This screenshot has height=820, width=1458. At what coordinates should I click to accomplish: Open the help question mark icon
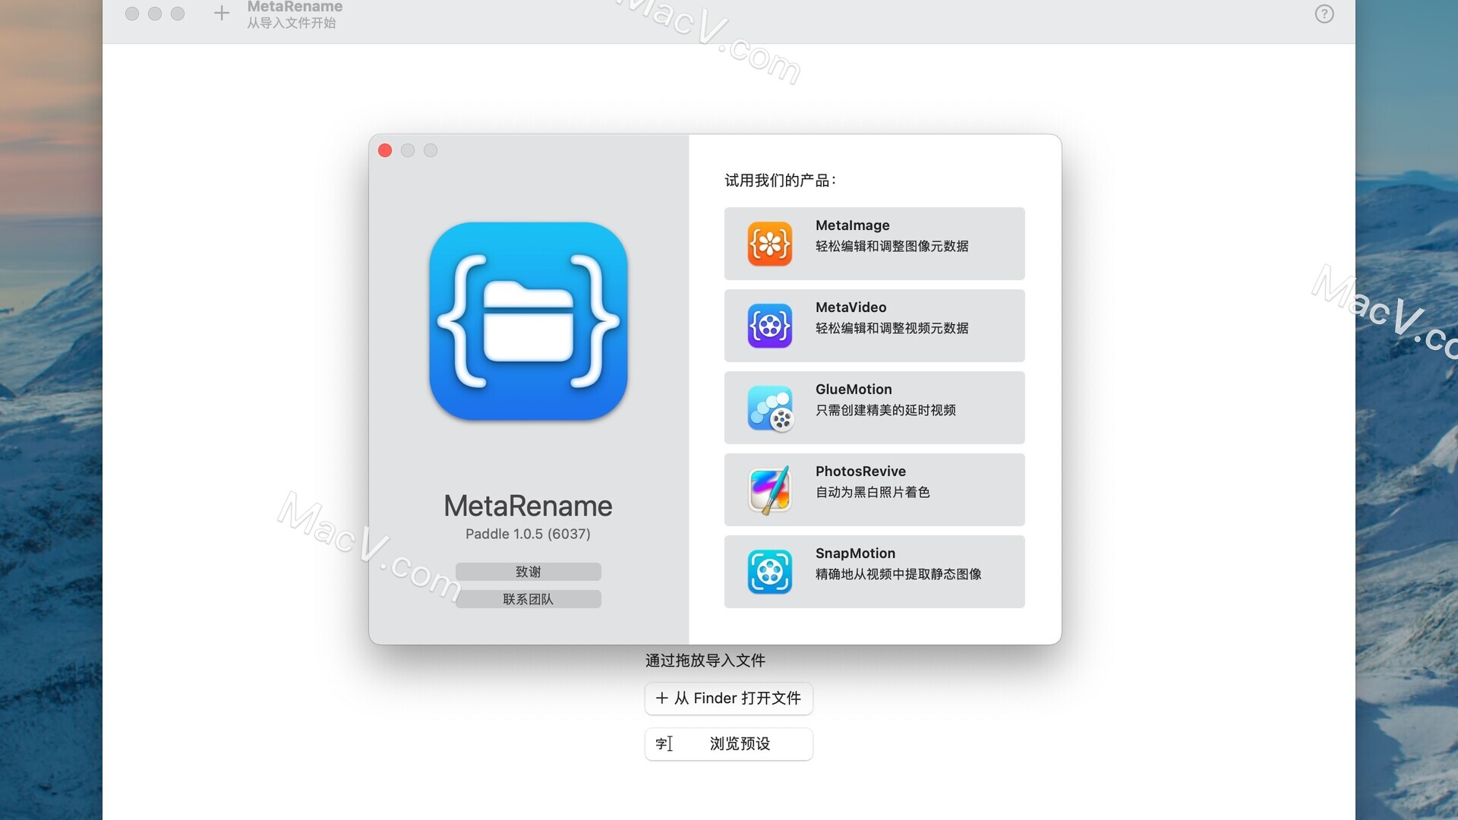1324,14
